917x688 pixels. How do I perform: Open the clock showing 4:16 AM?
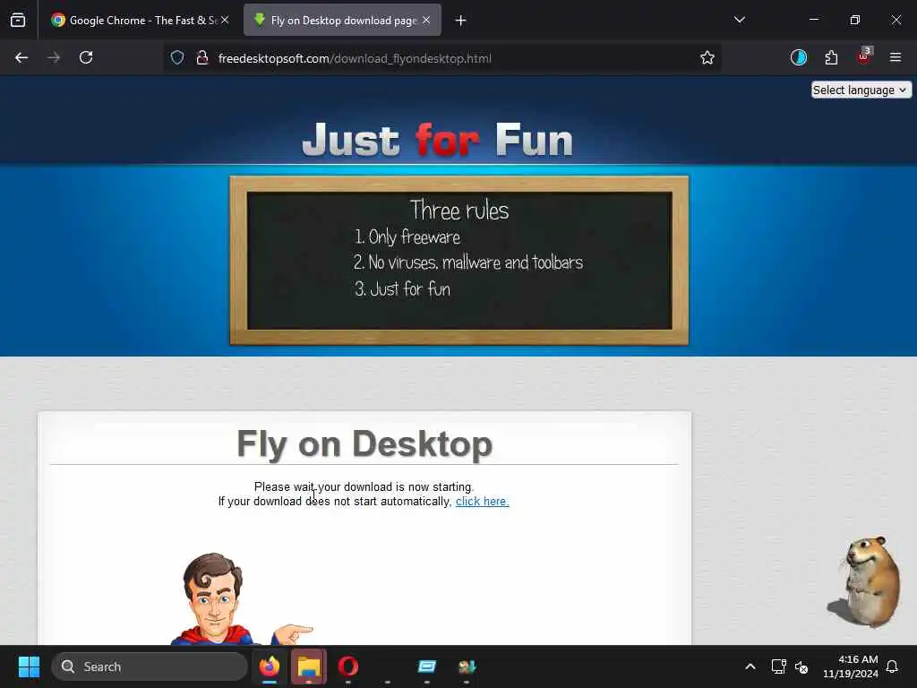851,666
